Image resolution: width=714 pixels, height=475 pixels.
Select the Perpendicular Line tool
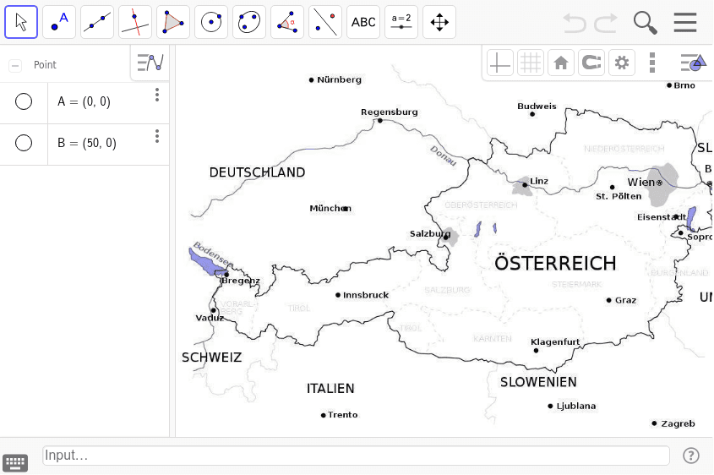[x=135, y=22]
